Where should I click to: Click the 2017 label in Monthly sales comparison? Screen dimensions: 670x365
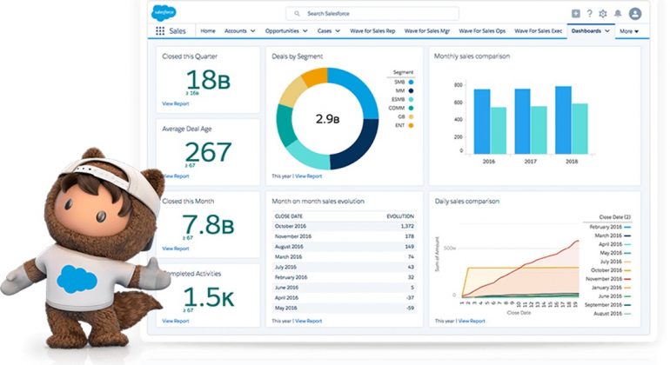click(x=530, y=162)
